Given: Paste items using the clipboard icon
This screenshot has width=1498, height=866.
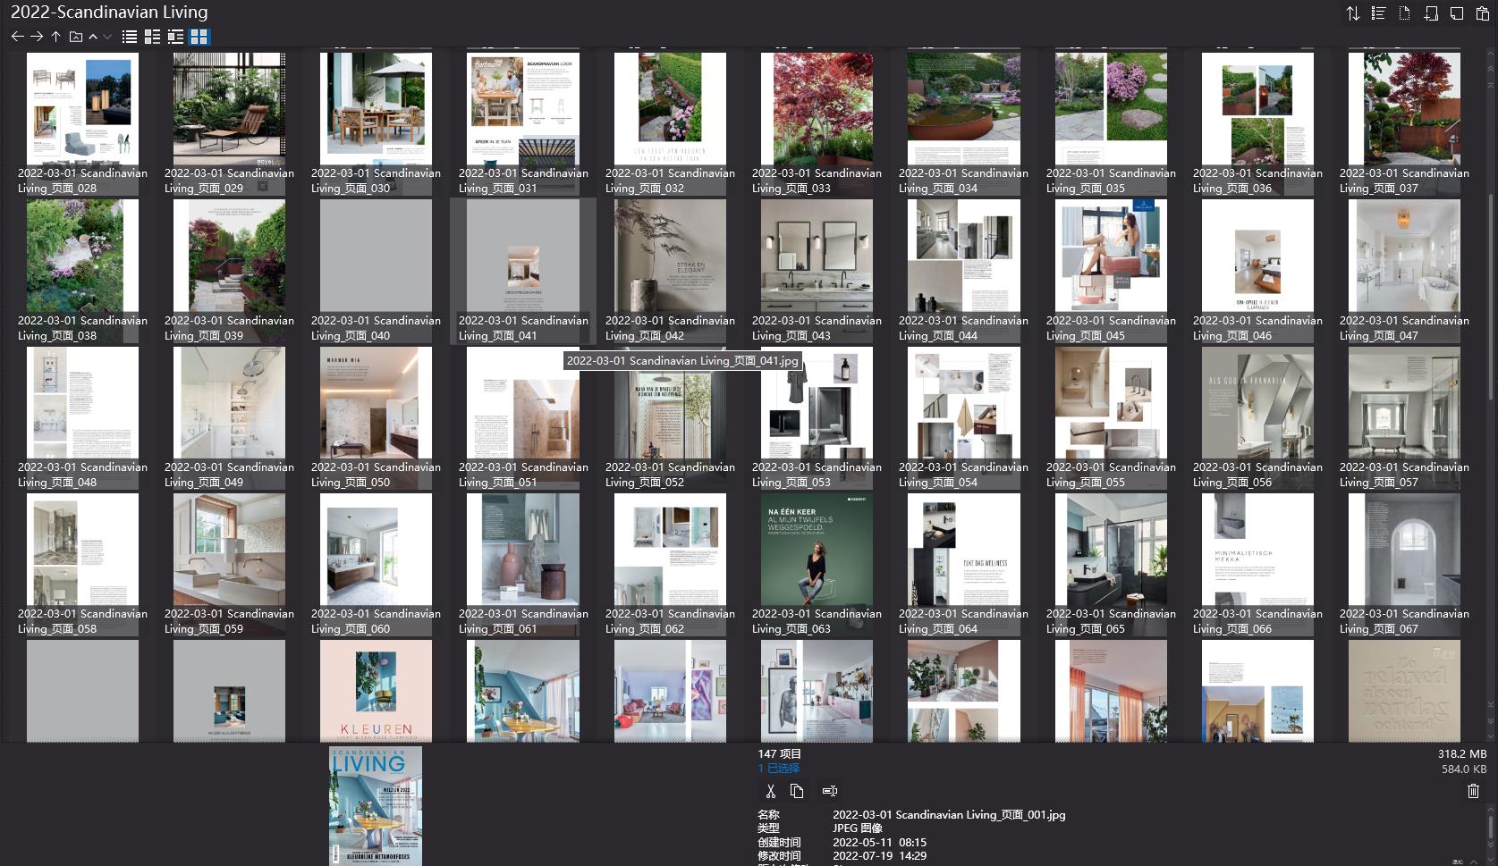Looking at the screenshot, I should tap(1482, 13).
